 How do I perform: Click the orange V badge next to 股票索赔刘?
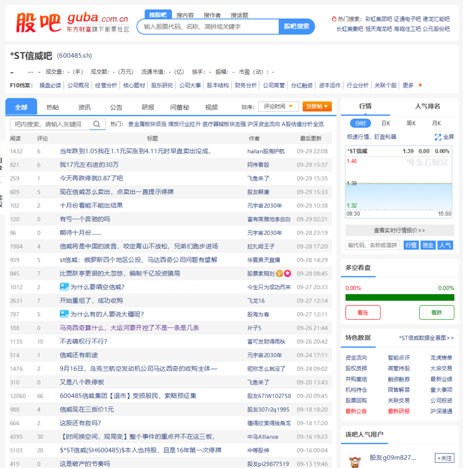[279, 273]
